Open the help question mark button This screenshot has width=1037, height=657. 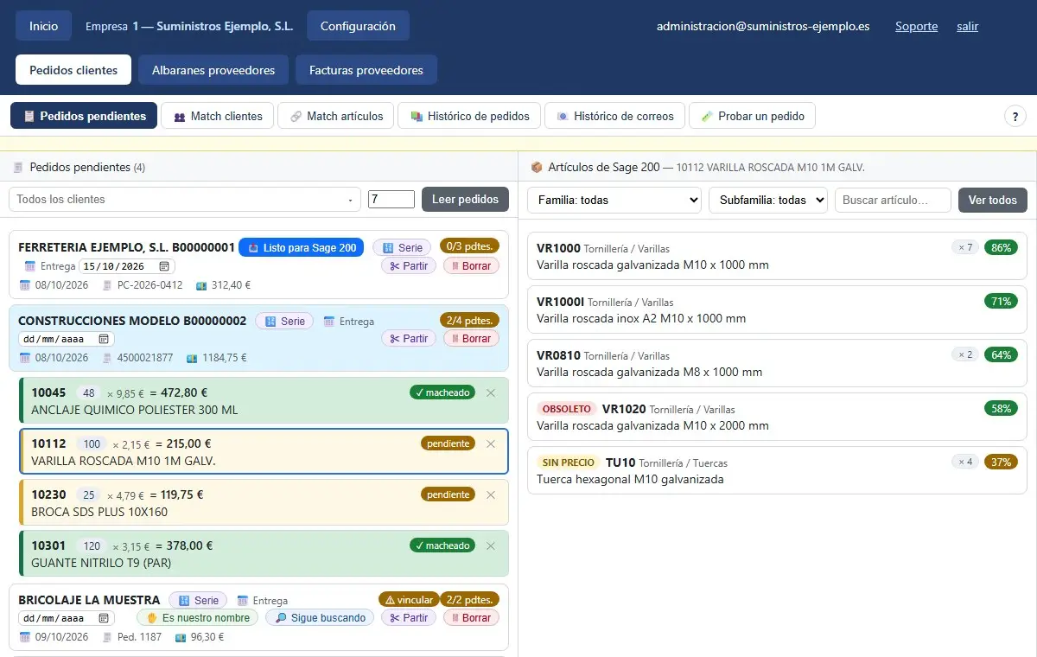[x=1015, y=116]
